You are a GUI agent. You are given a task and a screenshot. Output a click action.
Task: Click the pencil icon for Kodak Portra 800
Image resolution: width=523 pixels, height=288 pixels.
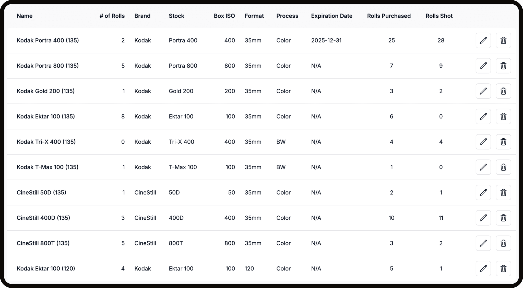[x=483, y=66]
